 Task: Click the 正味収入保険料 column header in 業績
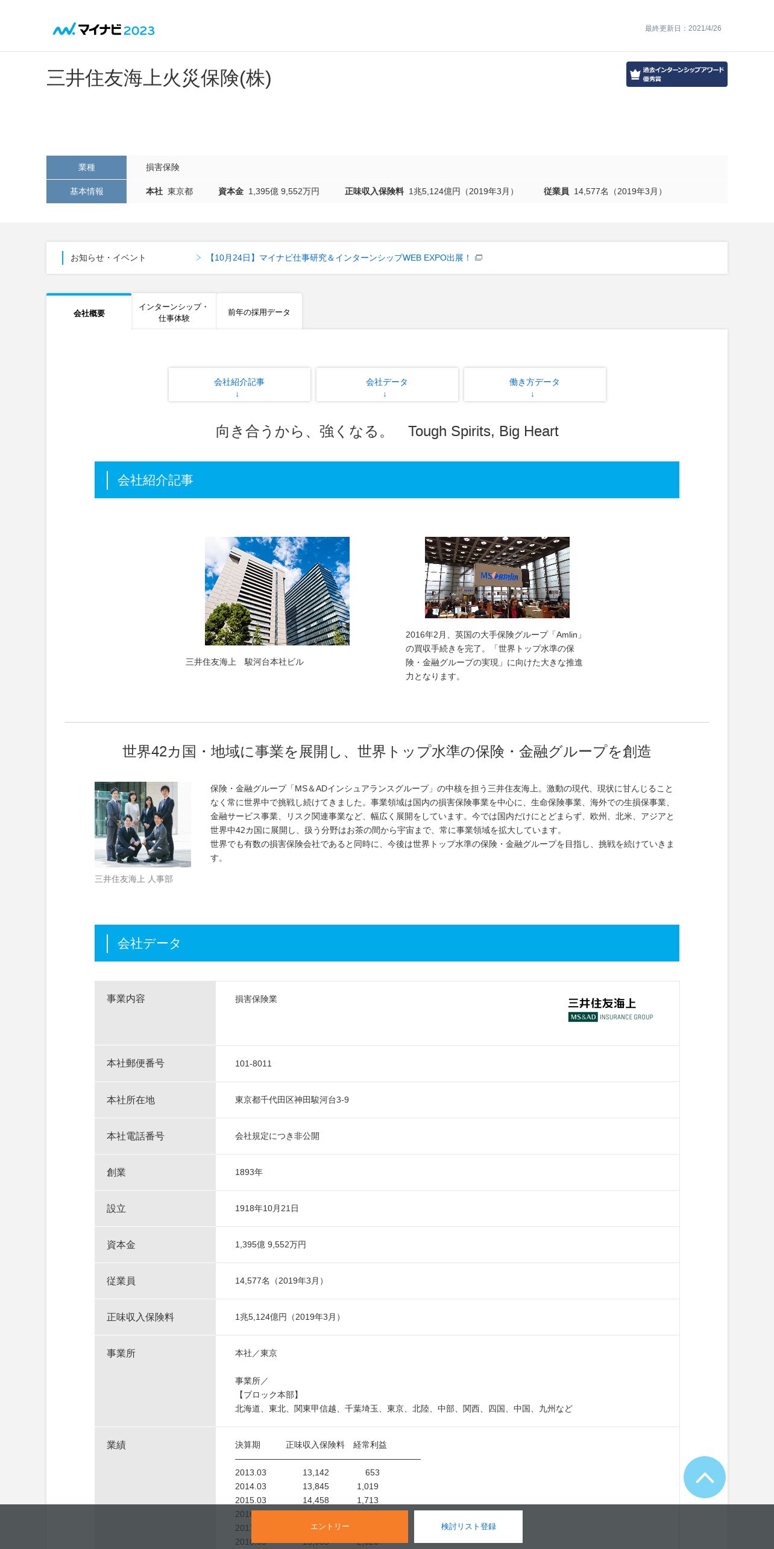click(x=315, y=1445)
